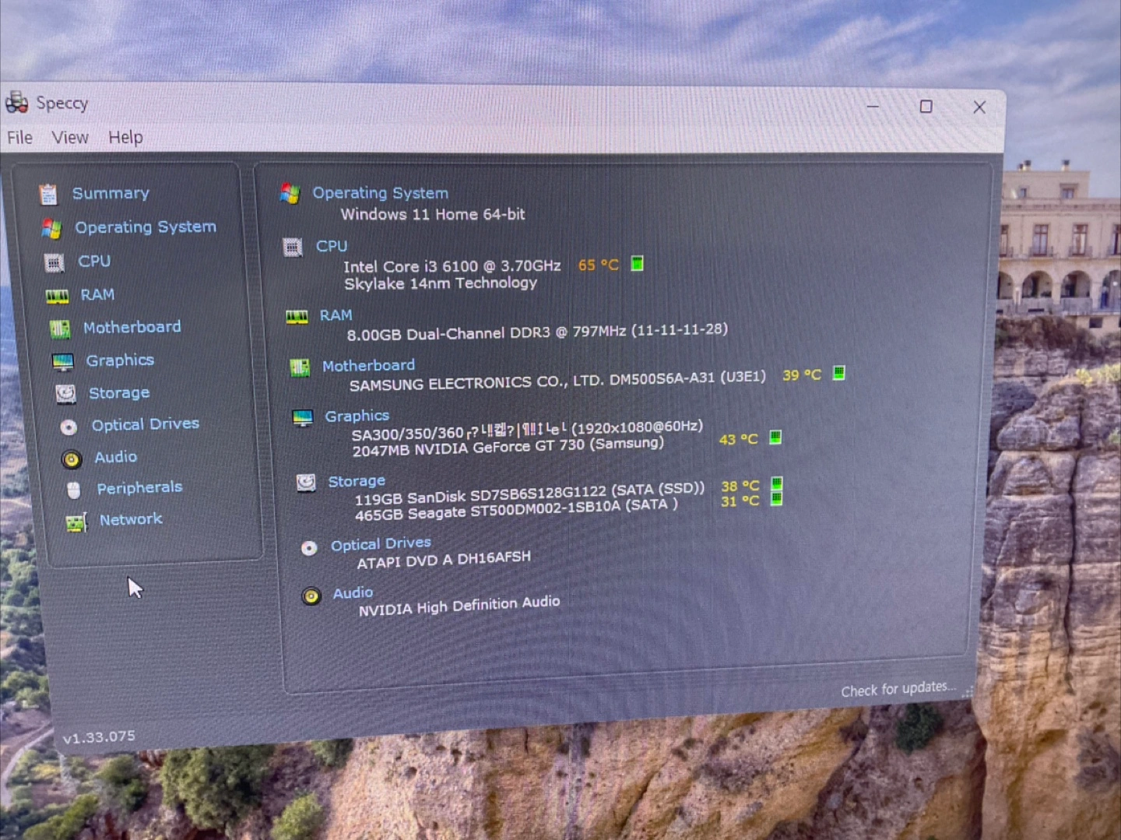Open the CPU heading link in summary
Viewport: 1121px width, 840px height.
[332, 246]
